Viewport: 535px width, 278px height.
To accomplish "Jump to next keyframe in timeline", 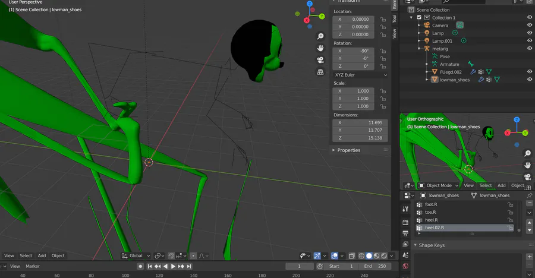I will click(x=181, y=266).
